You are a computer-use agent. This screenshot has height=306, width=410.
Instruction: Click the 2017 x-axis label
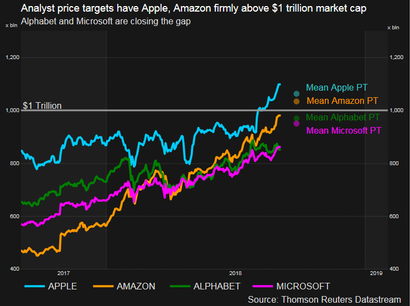pos(63,273)
